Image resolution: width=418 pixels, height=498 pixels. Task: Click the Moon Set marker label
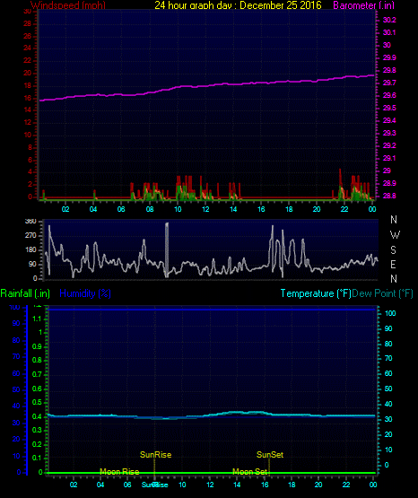click(249, 472)
